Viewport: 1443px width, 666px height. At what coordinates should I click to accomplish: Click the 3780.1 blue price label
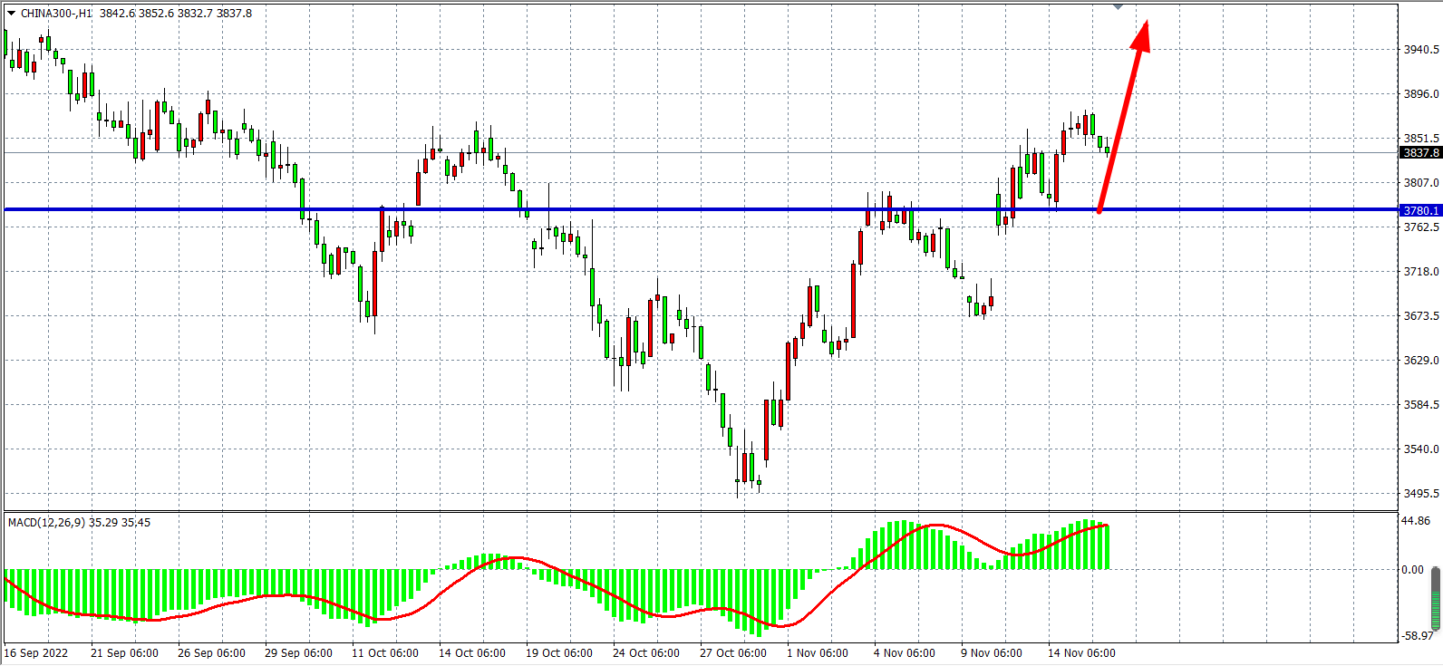tap(1420, 210)
